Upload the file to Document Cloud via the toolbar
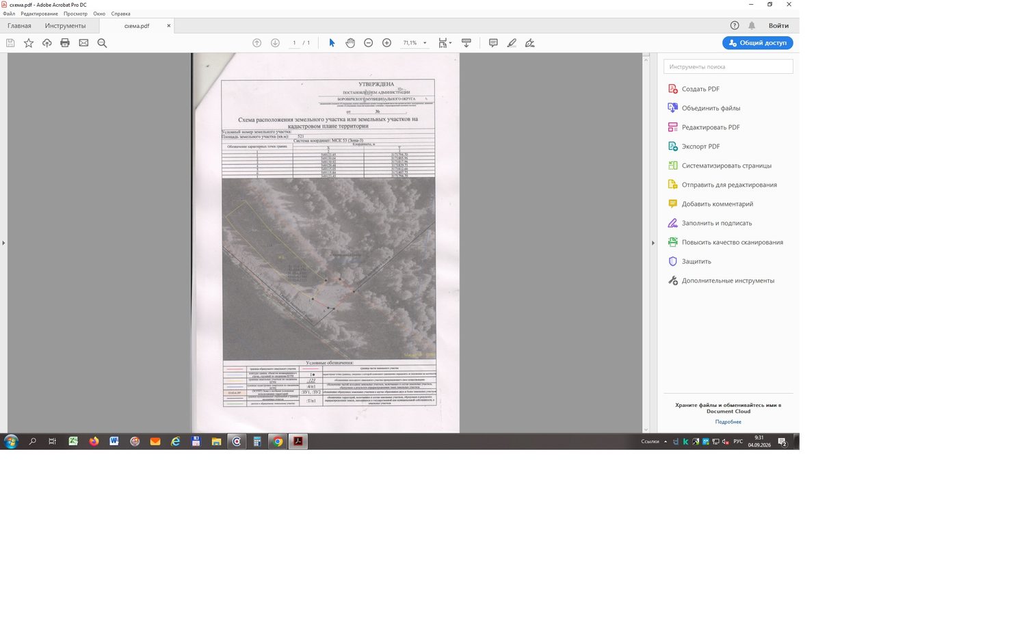 coord(47,43)
